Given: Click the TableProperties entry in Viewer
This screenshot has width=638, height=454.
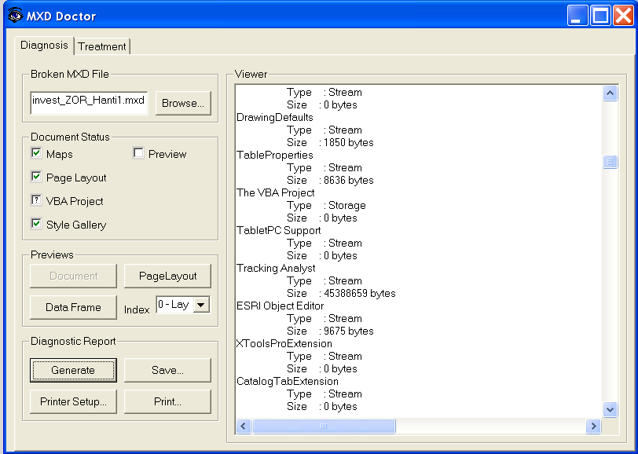Looking at the screenshot, I should click(x=275, y=155).
